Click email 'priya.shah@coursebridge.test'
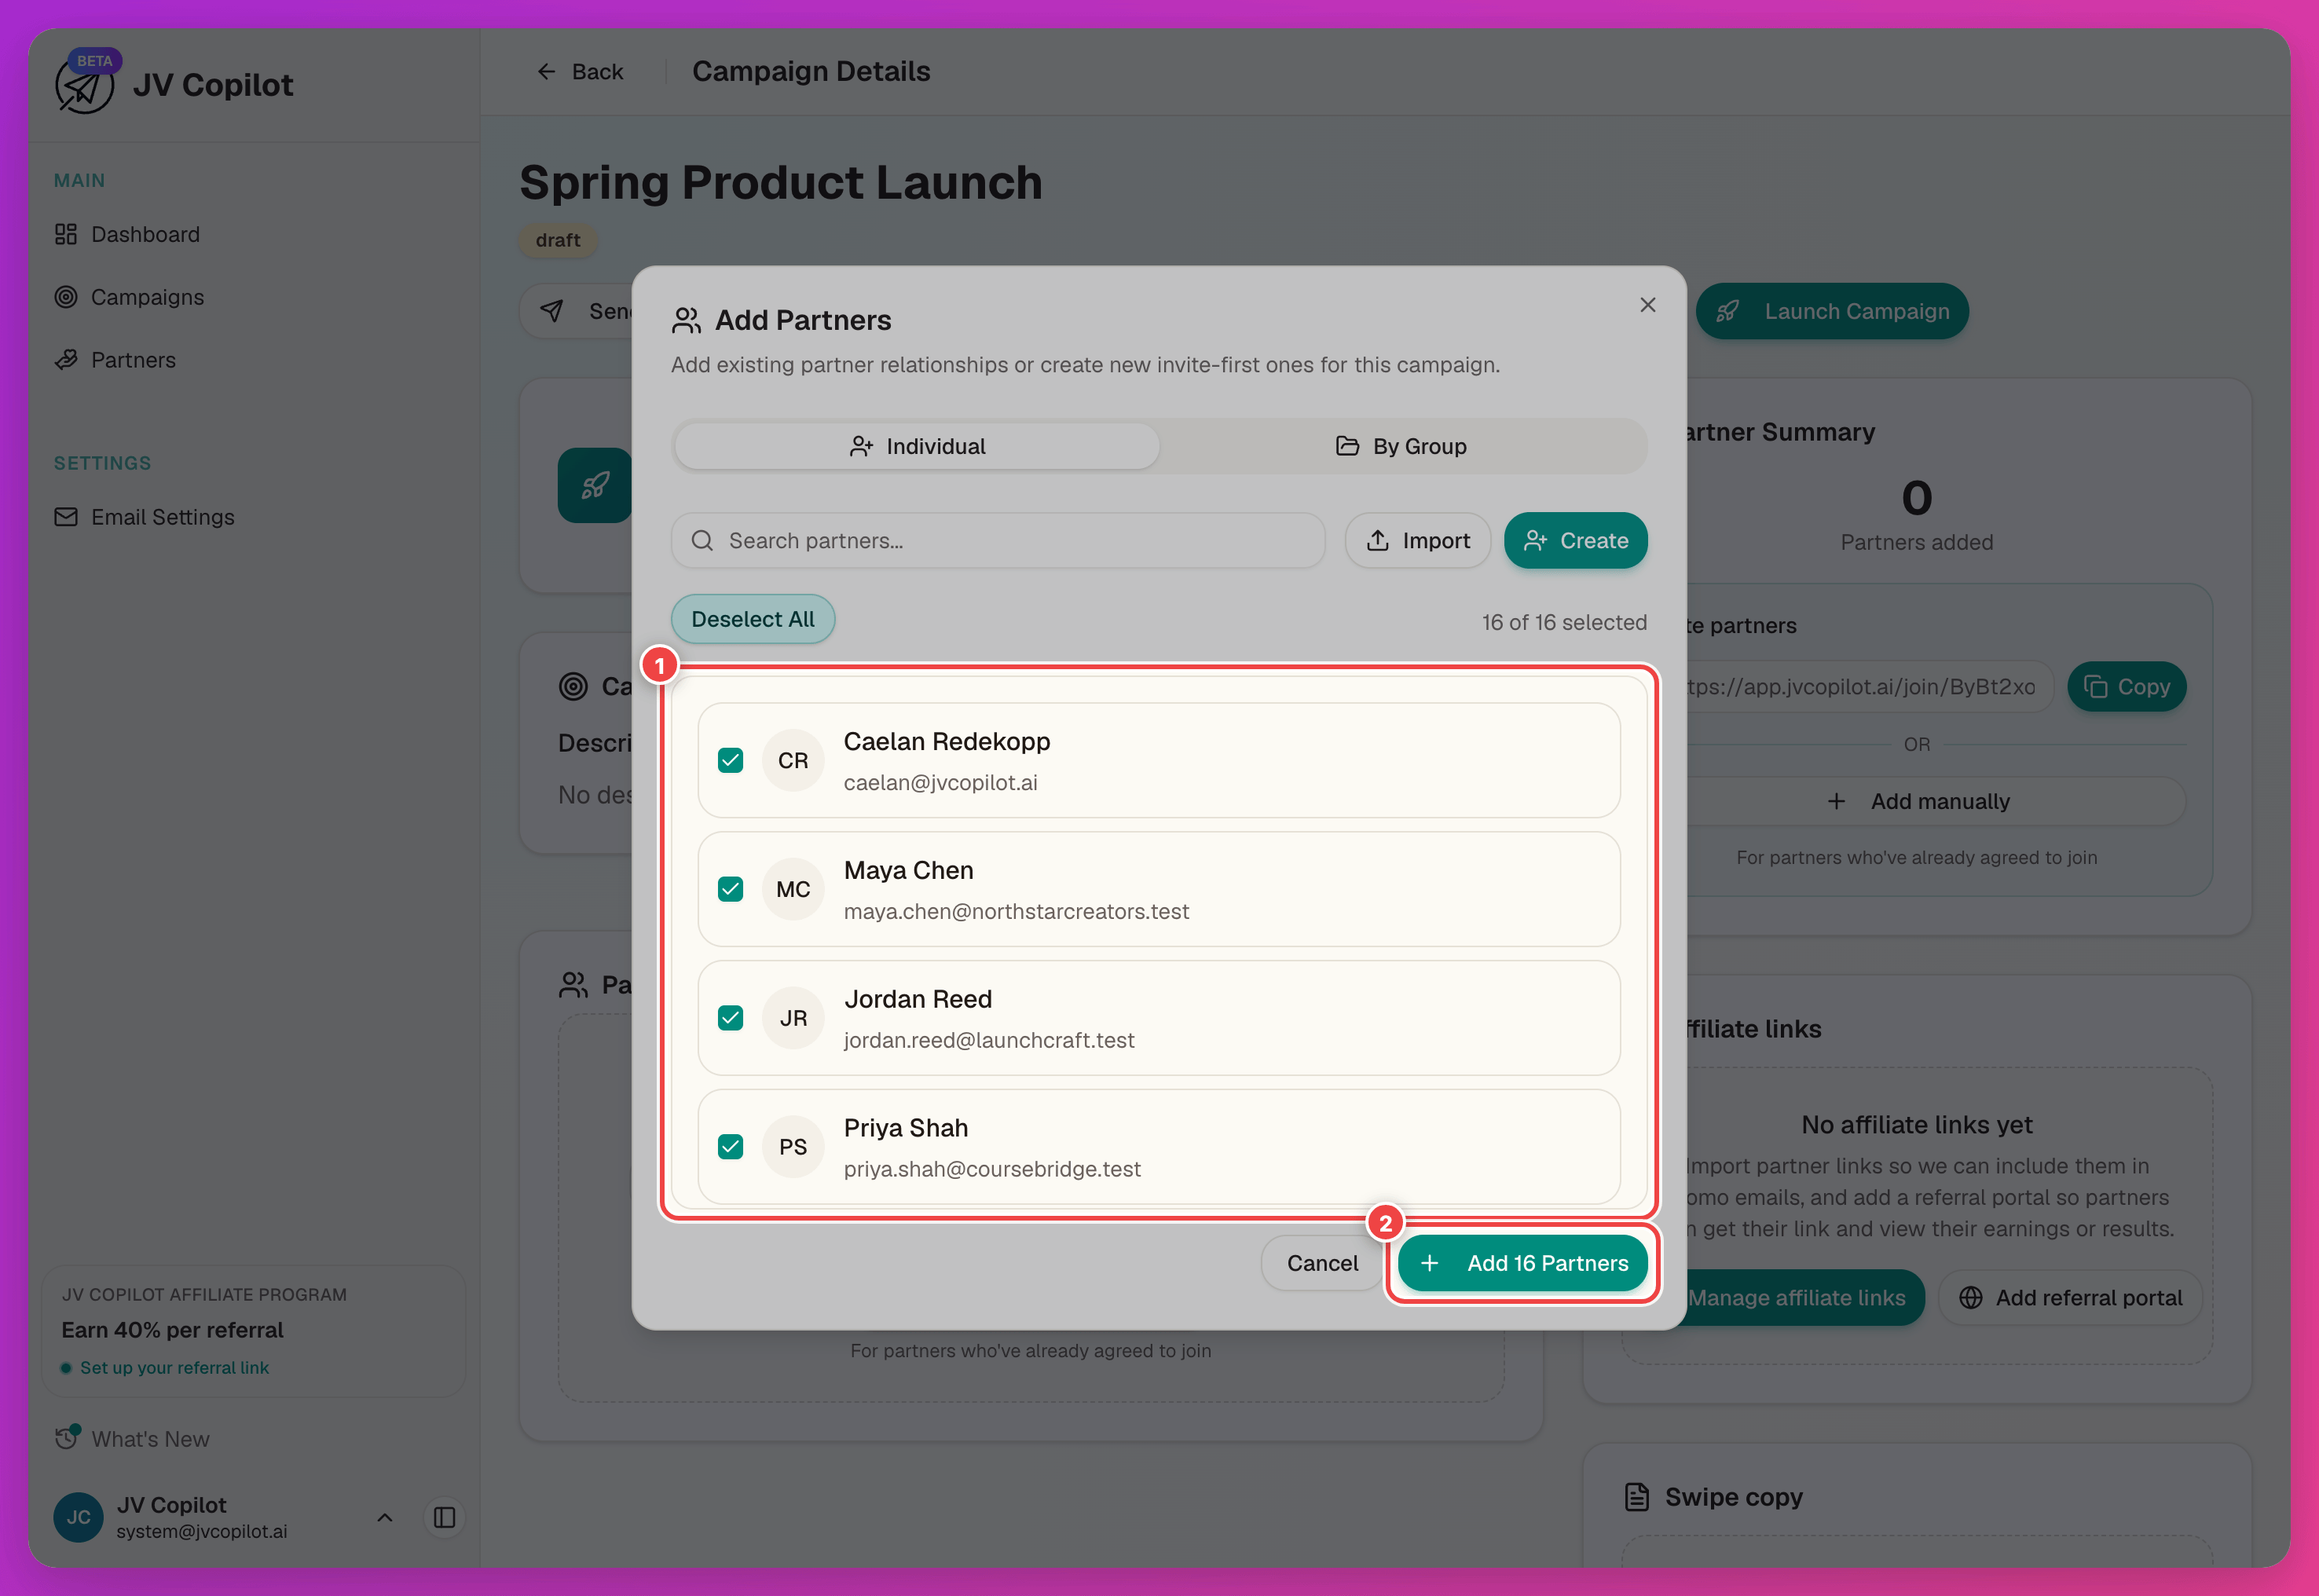 coord(992,1170)
